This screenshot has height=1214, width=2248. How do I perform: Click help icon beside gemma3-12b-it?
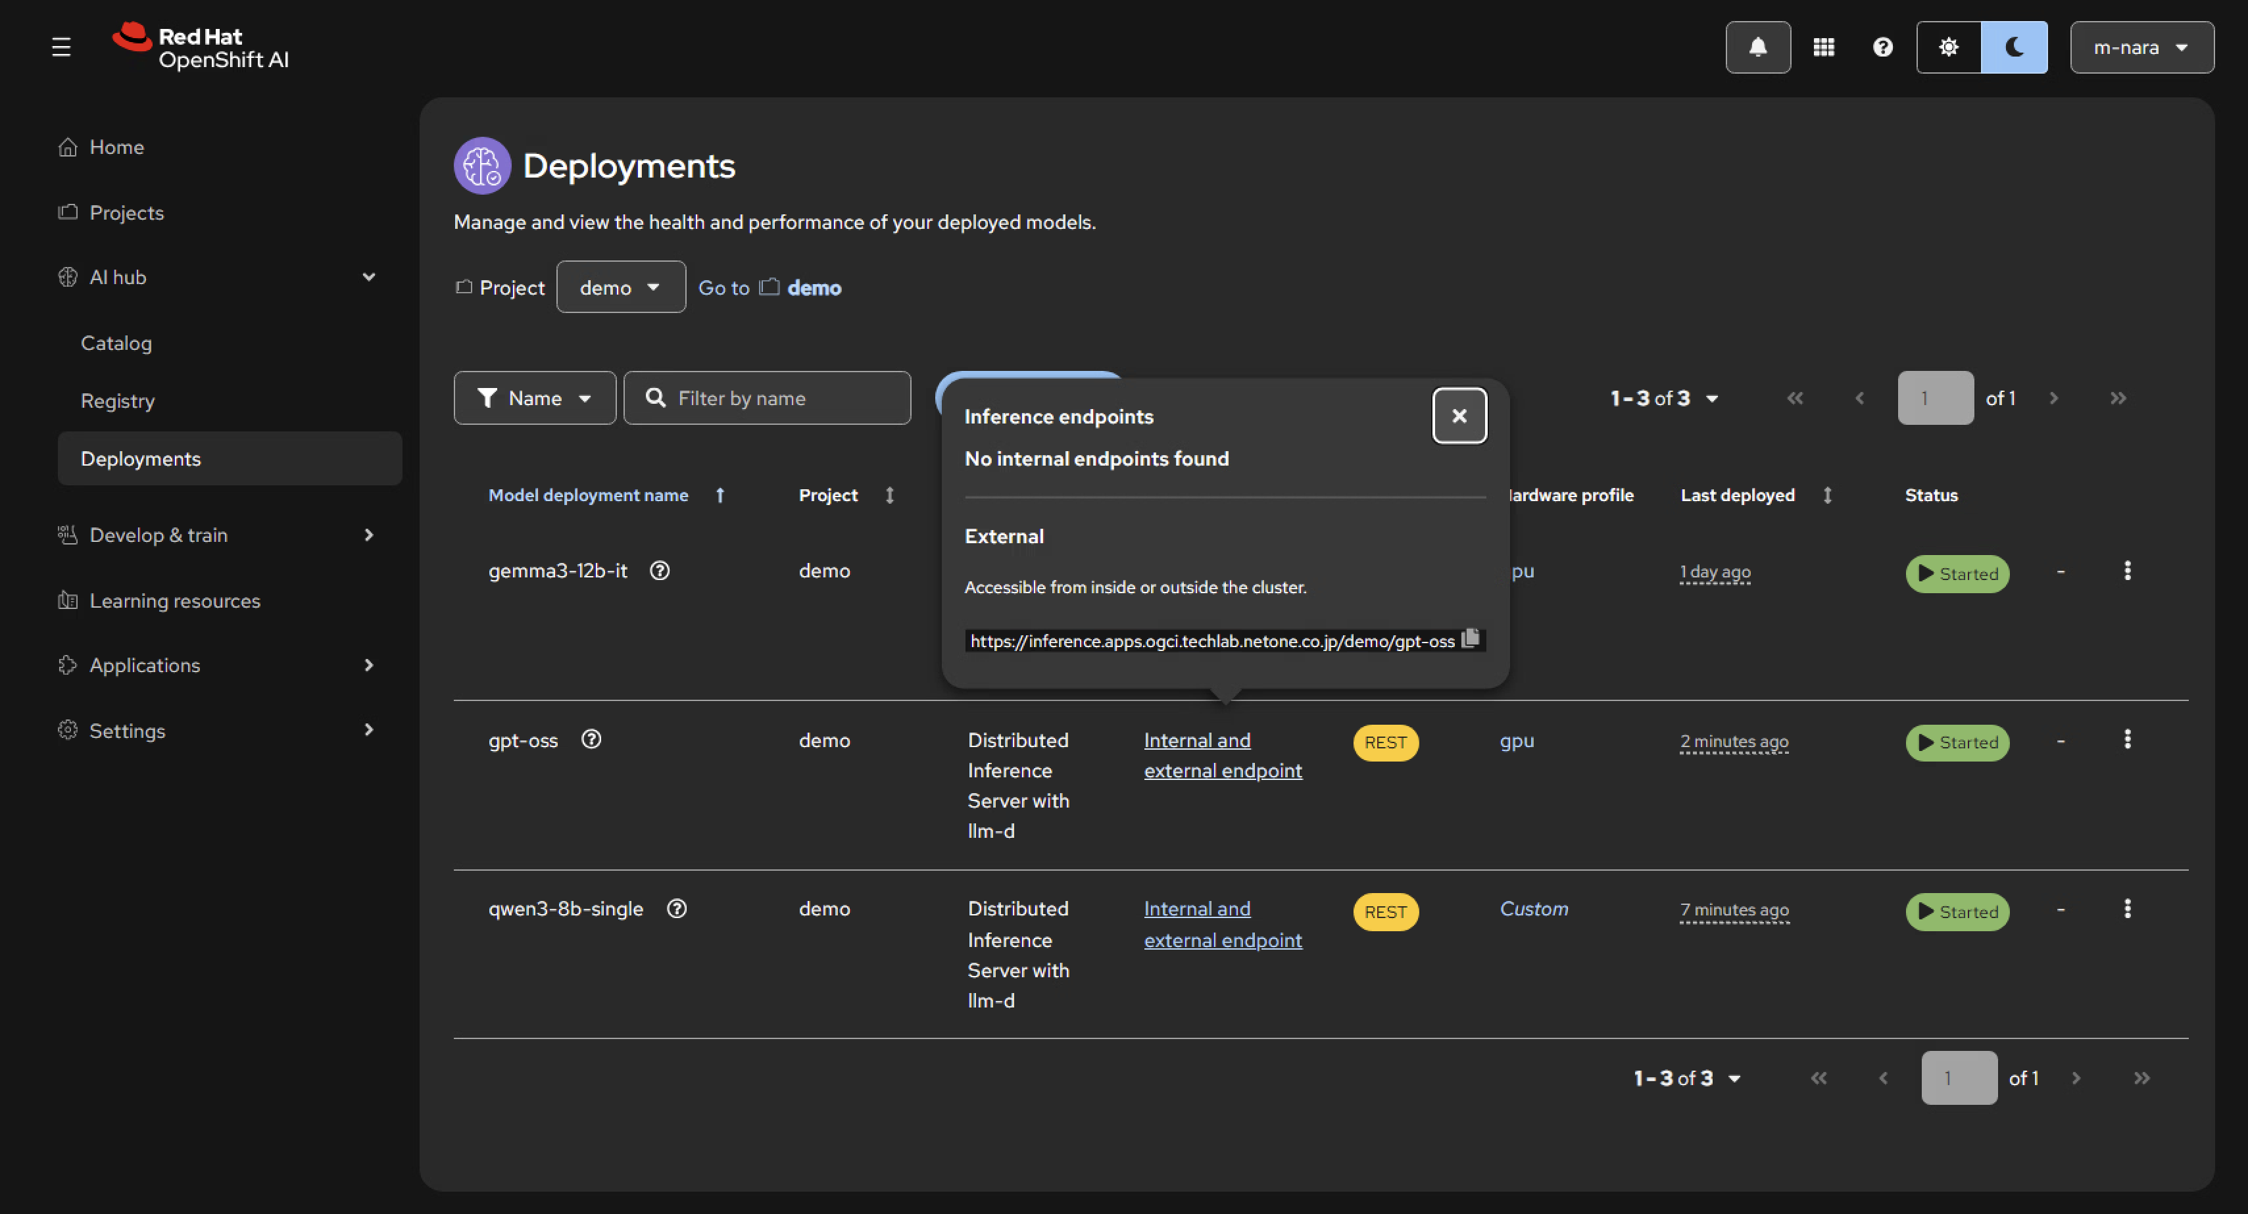(x=660, y=571)
